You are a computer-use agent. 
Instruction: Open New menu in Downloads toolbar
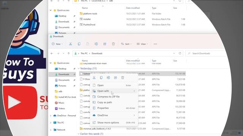[x=57, y=44]
